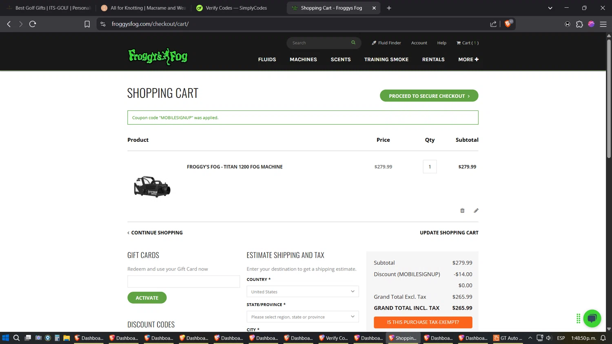Open the tab search dropdown arrow
The width and height of the screenshot is (612, 344).
tap(550, 8)
